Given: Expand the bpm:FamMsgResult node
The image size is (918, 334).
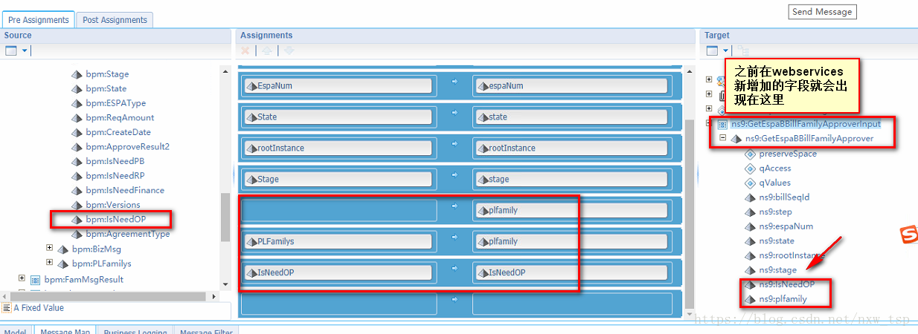Looking at the screenshot, I should pos(22,278).
